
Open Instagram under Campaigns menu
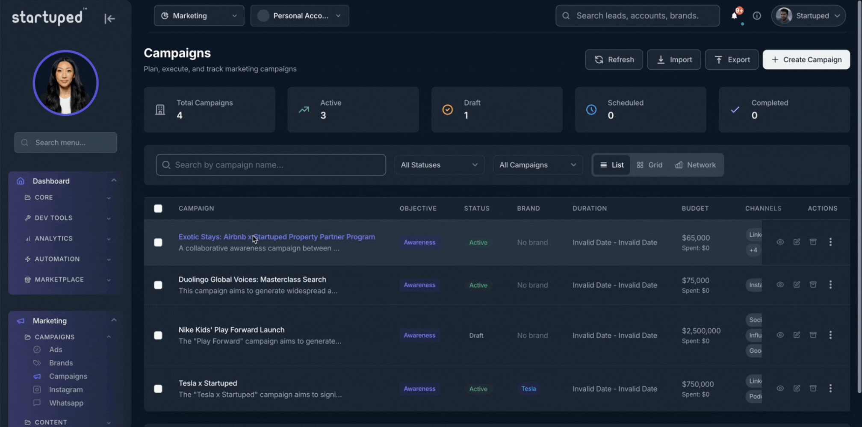pyautogui.click(x=65, y=389)
